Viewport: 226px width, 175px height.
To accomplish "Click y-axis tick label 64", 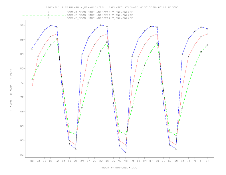I will 22,126.
